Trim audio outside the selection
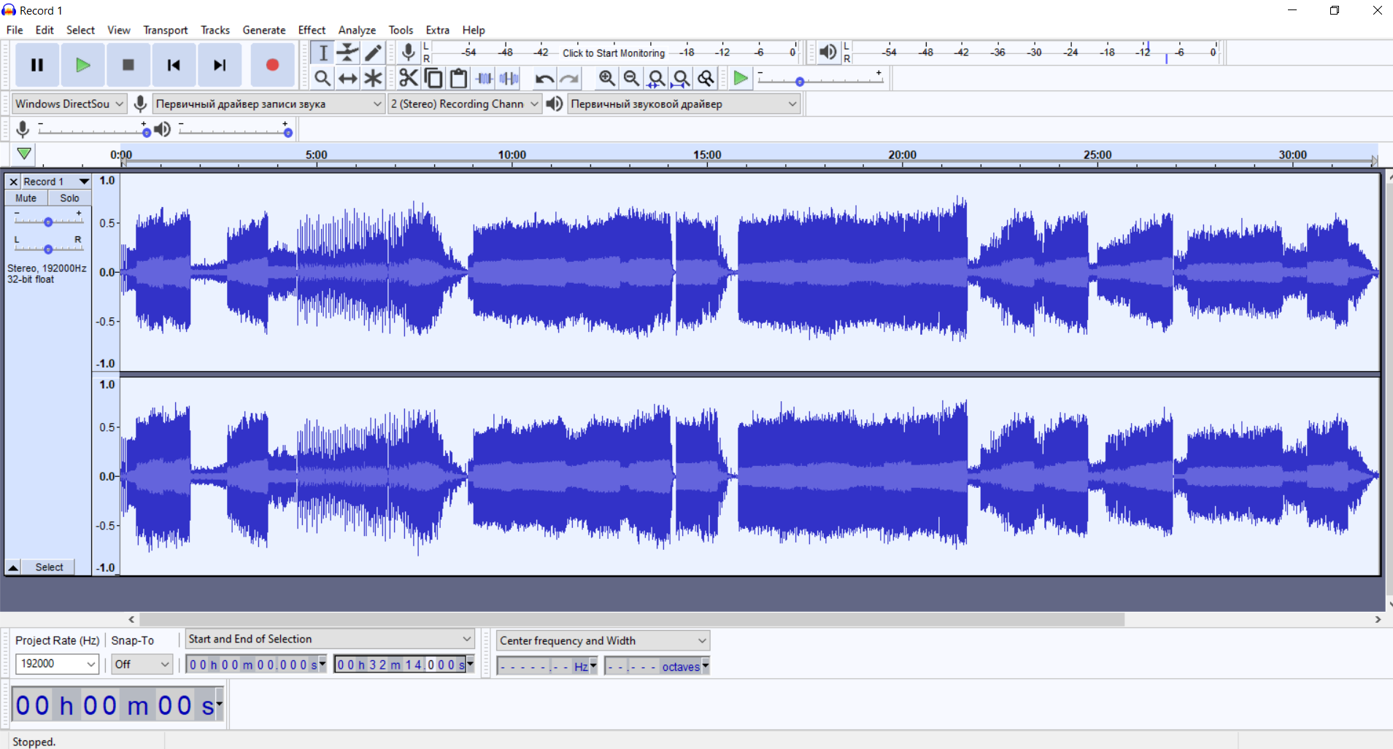This screenshot has width=1393, height=749. coord(484,78)
